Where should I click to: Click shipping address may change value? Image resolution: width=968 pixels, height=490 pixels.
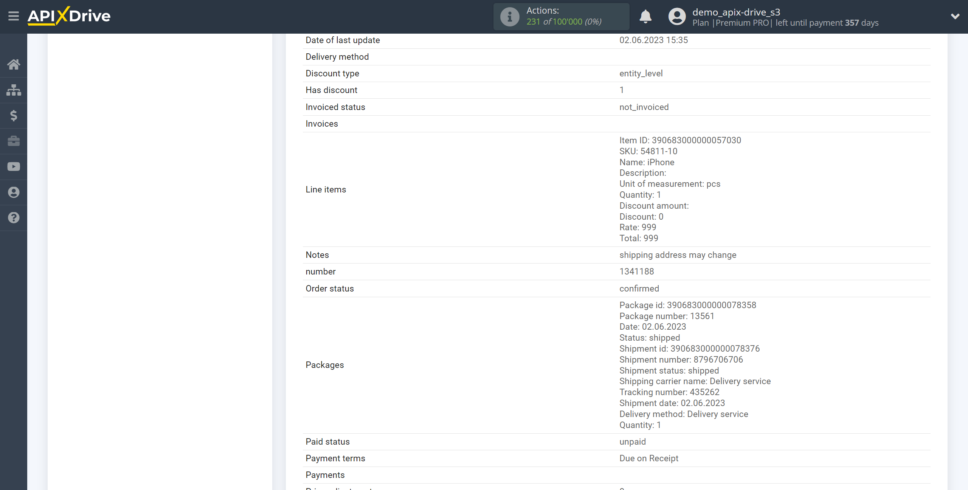coord(678,255)
